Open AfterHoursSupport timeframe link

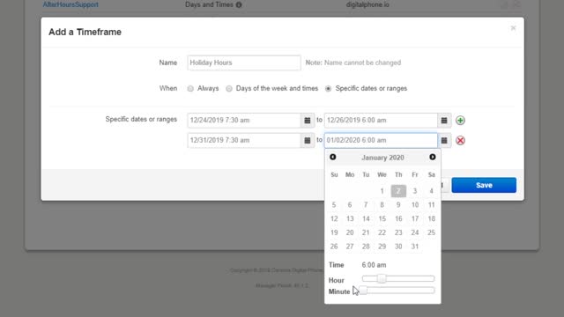coord(70,4)
